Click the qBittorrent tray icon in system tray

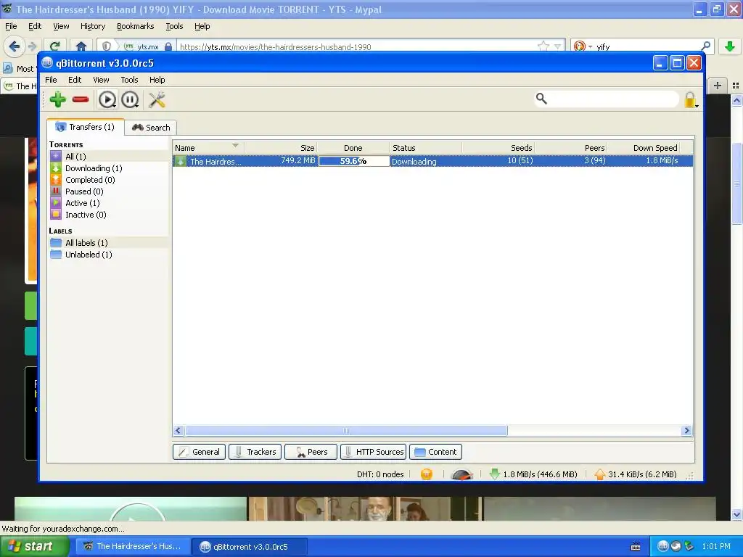663,546
